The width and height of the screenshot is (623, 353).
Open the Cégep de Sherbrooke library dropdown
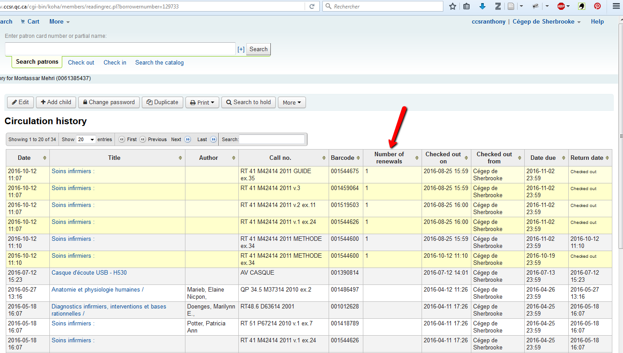point(547,21)
